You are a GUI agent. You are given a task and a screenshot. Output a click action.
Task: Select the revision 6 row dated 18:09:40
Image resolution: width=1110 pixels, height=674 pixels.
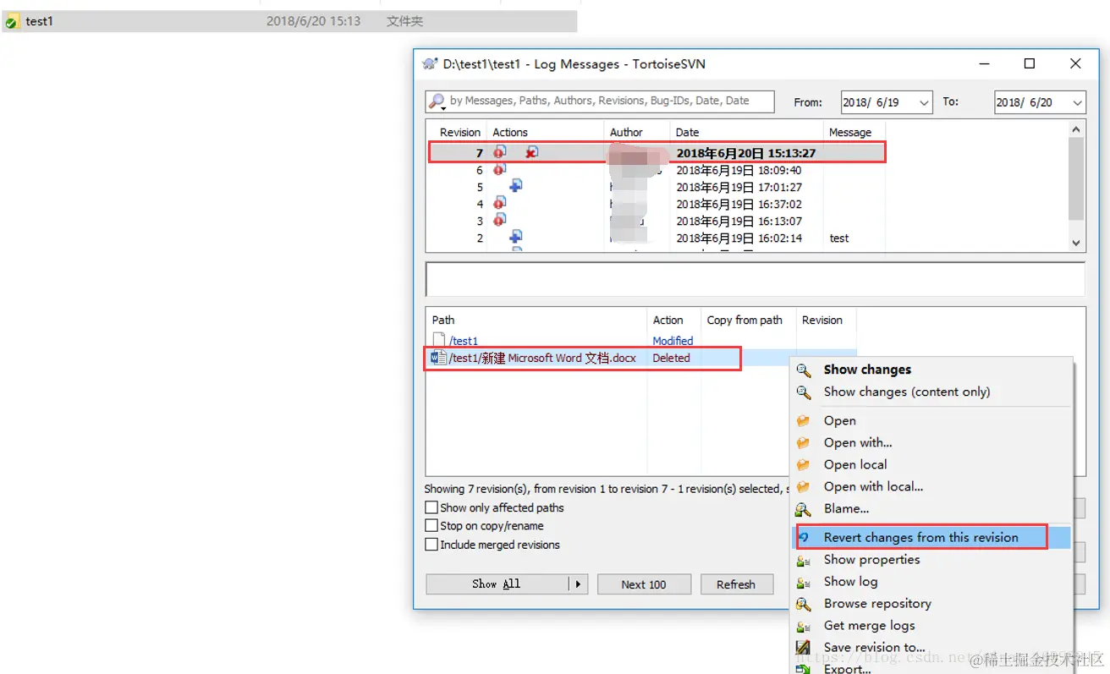click(657, 170)
